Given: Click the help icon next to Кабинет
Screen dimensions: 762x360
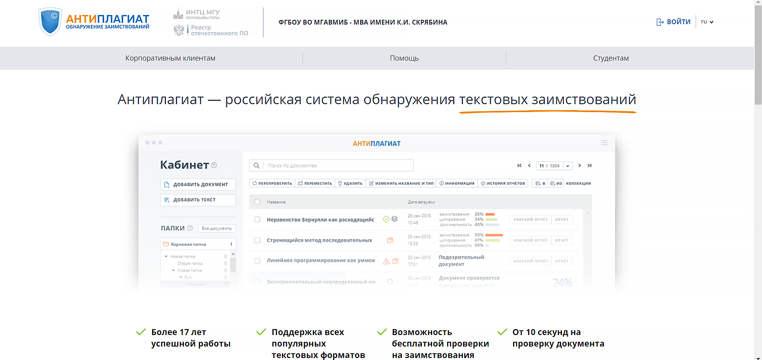Looking at the screenshot, I should click(x=214, y=166).
